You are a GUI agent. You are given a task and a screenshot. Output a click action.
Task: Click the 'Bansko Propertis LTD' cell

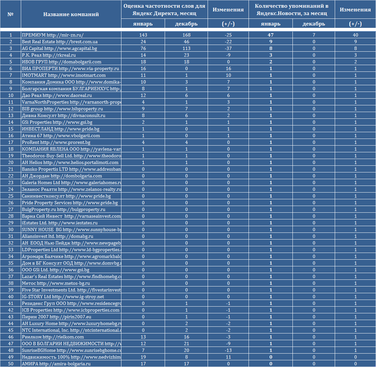point(71,169)
